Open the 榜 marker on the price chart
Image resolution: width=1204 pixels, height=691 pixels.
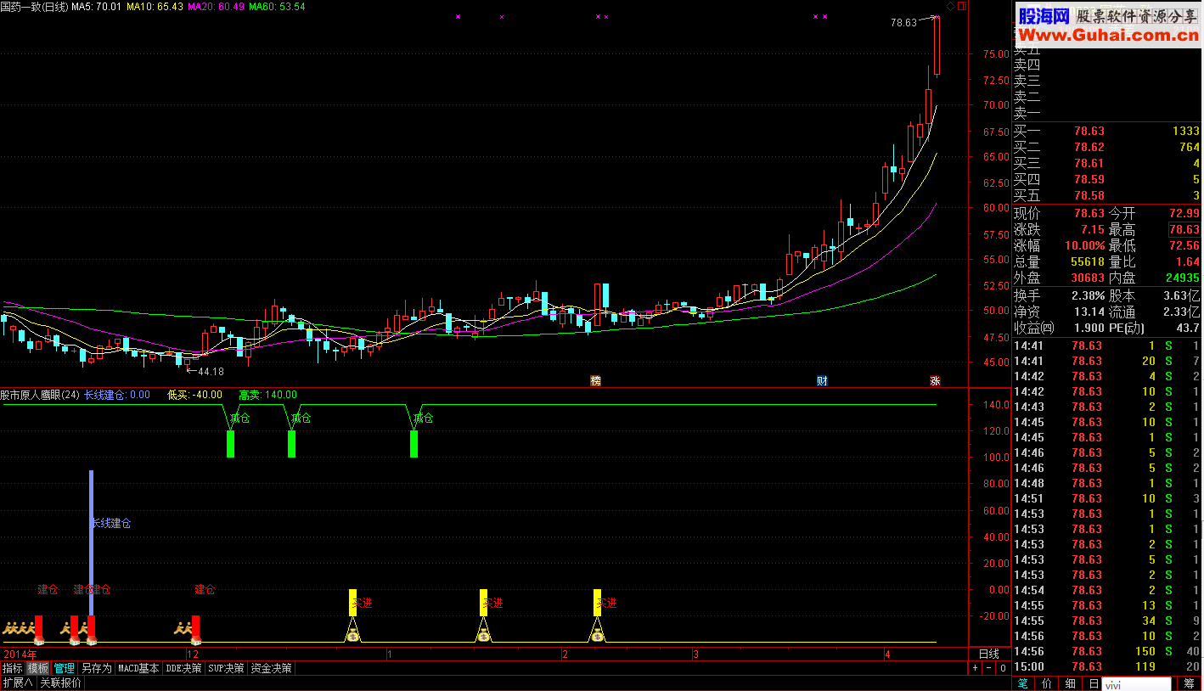595,381
